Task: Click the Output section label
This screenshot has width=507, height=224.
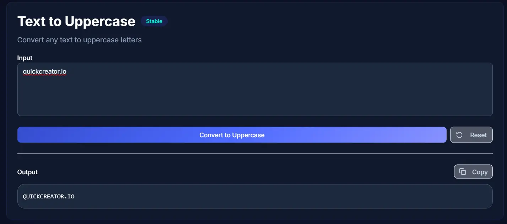Action: point(27,172)
